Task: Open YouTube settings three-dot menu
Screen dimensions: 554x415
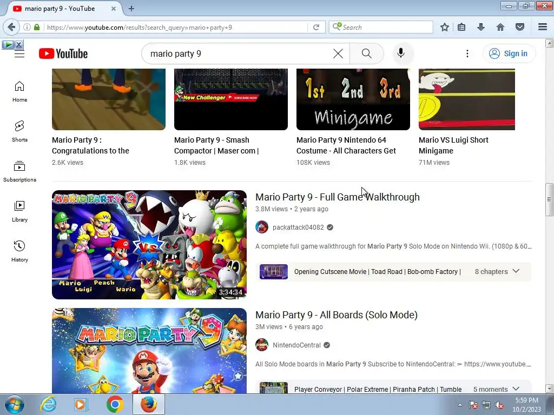Action: point(467,53)
